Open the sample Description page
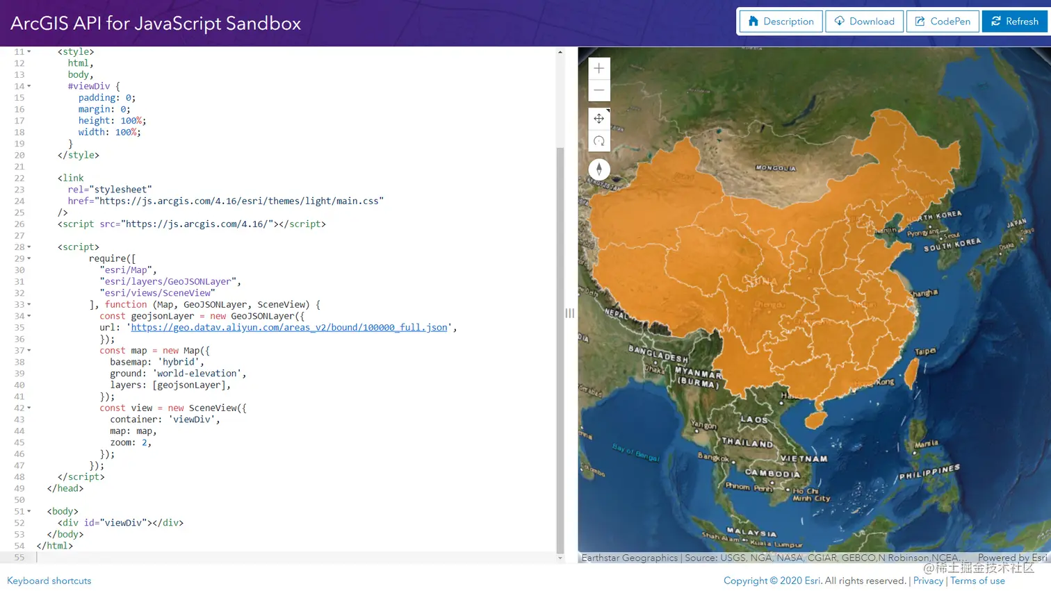This screenshot has height=591, width=1051. click(x=780, y=22)
